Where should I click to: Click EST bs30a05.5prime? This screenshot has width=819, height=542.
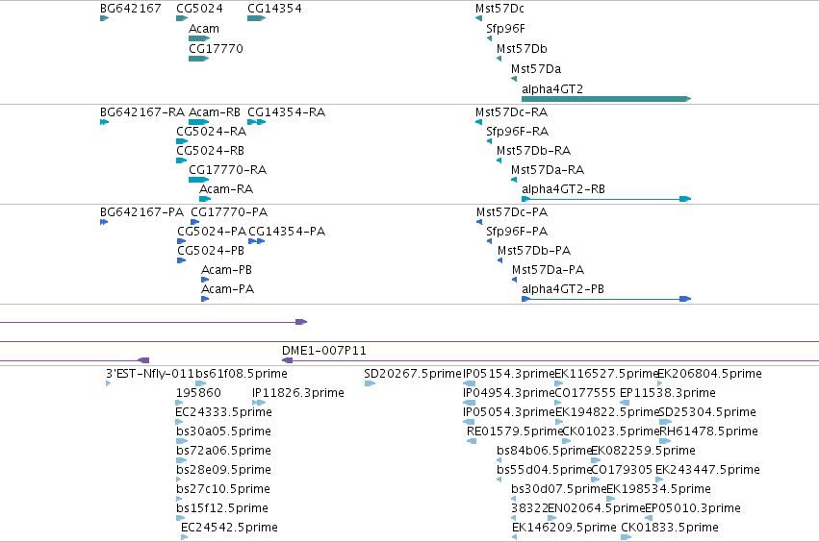pos(223,431)
